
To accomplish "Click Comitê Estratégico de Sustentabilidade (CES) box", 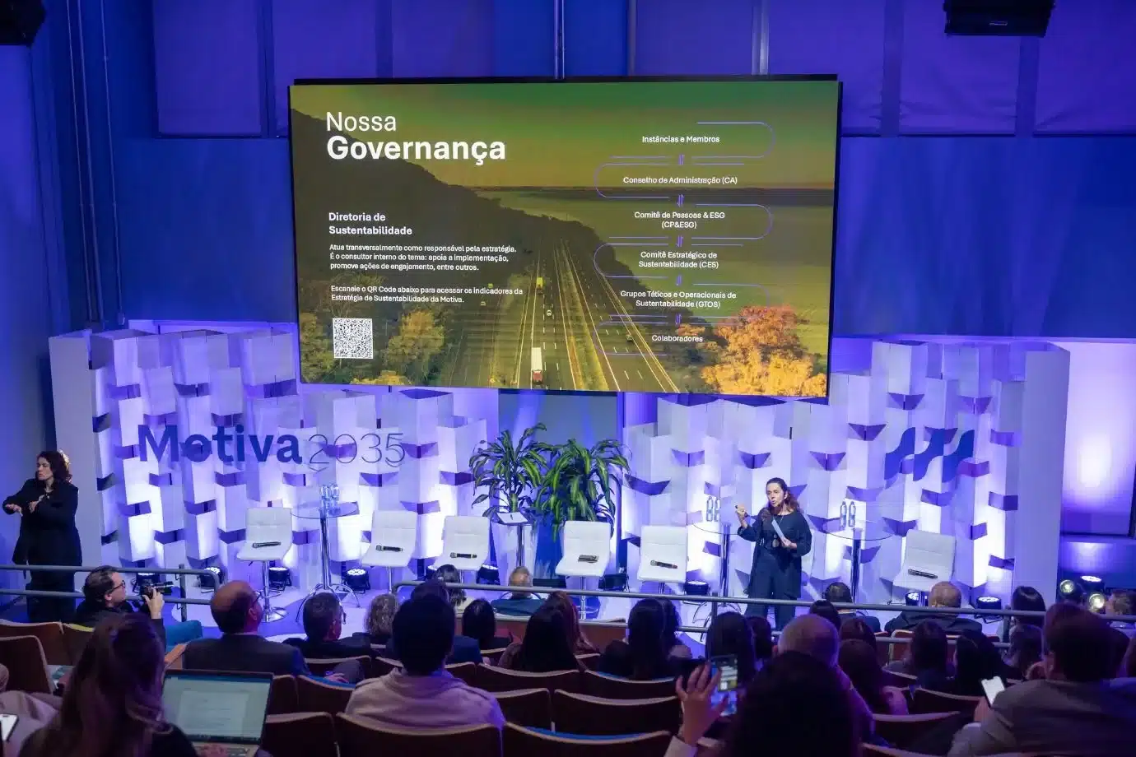I will 679,259.
